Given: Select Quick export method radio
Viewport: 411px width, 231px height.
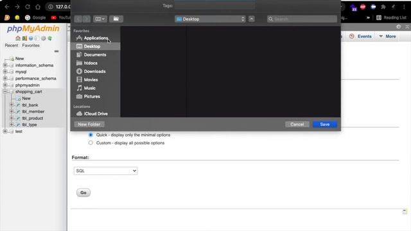Looking at the screenshot, I should click(x=91, y=135).
